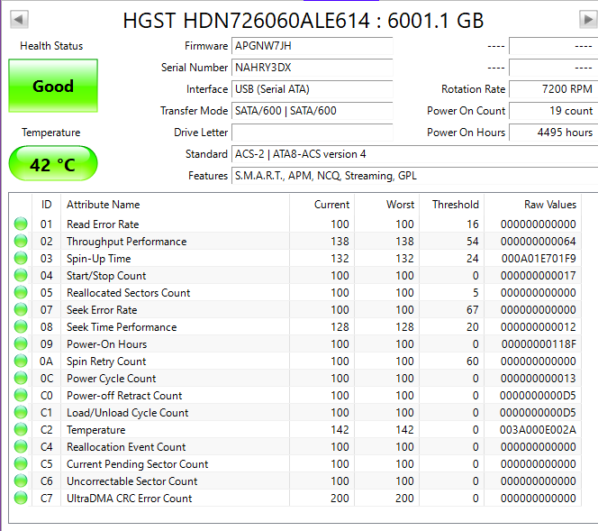
Task: Select the Firmware field APGNW7JH
Action: [x=312, y=46]
